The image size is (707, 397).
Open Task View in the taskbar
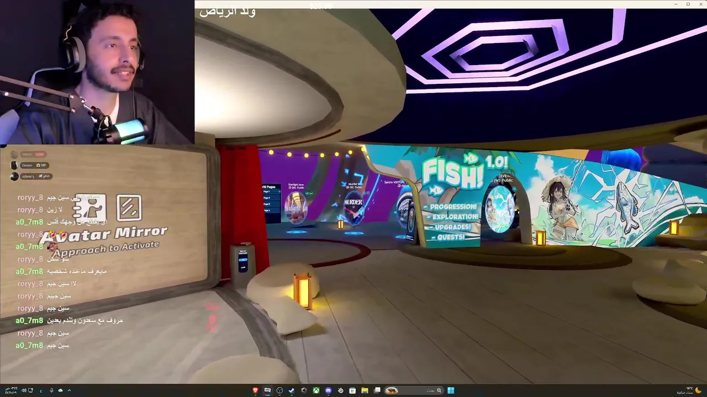pyautogui.click(x=377, y=390)
